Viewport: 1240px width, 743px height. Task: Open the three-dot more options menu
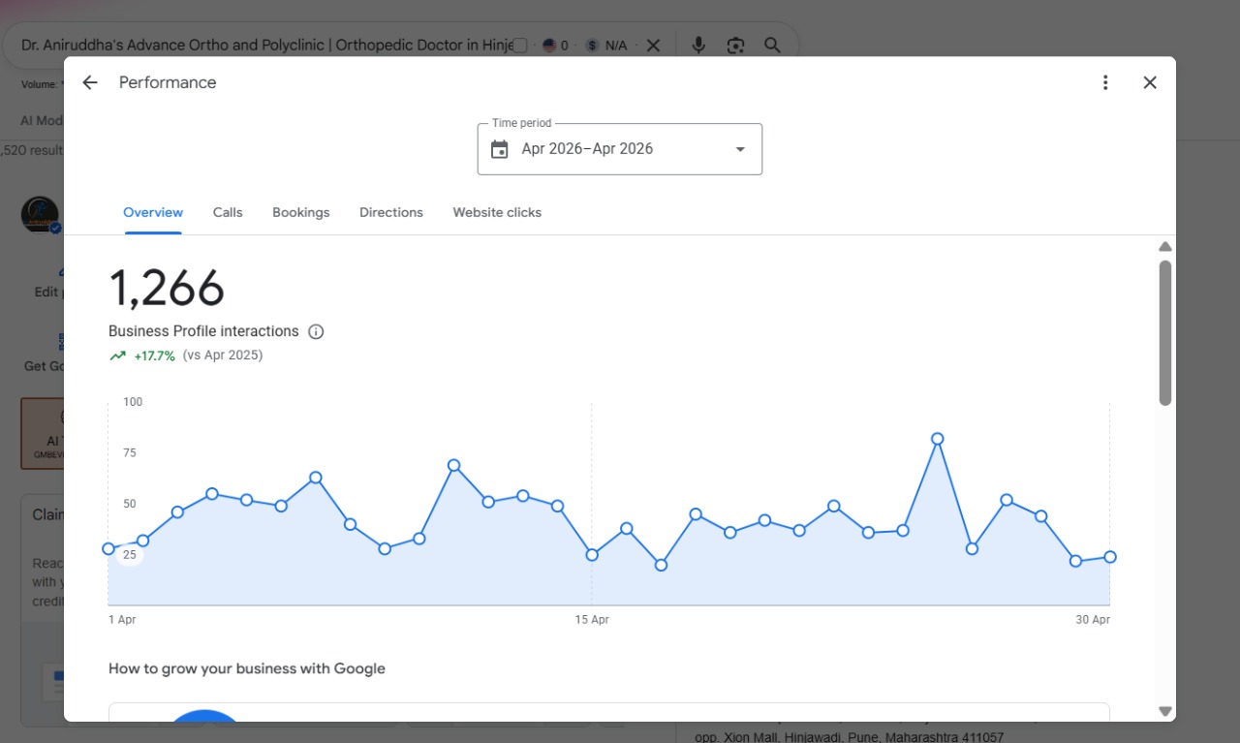(x=1105, y=82)
